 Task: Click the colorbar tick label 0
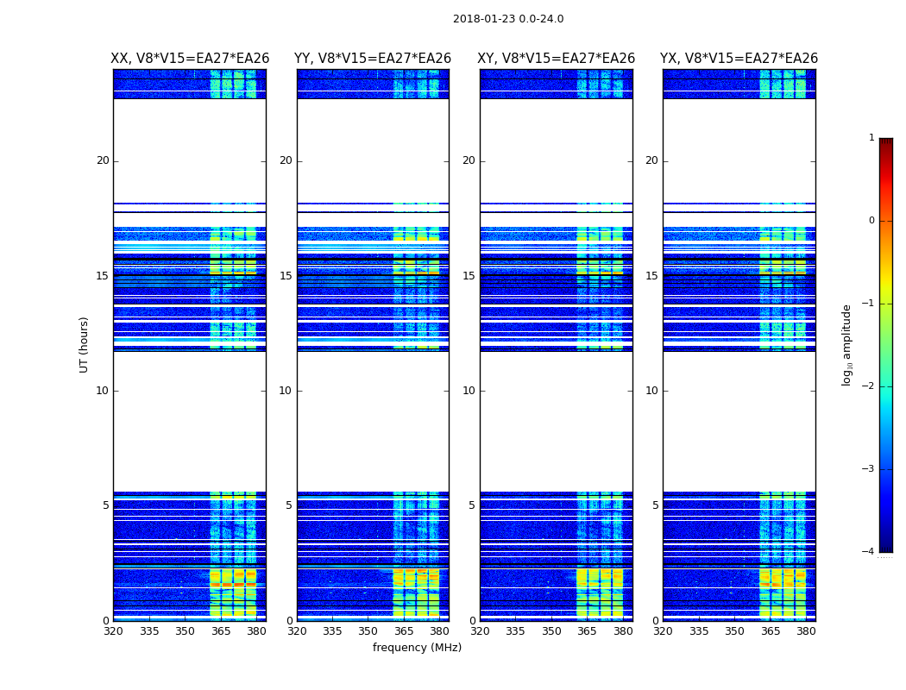pyautogui.click(x=871, y=221)
